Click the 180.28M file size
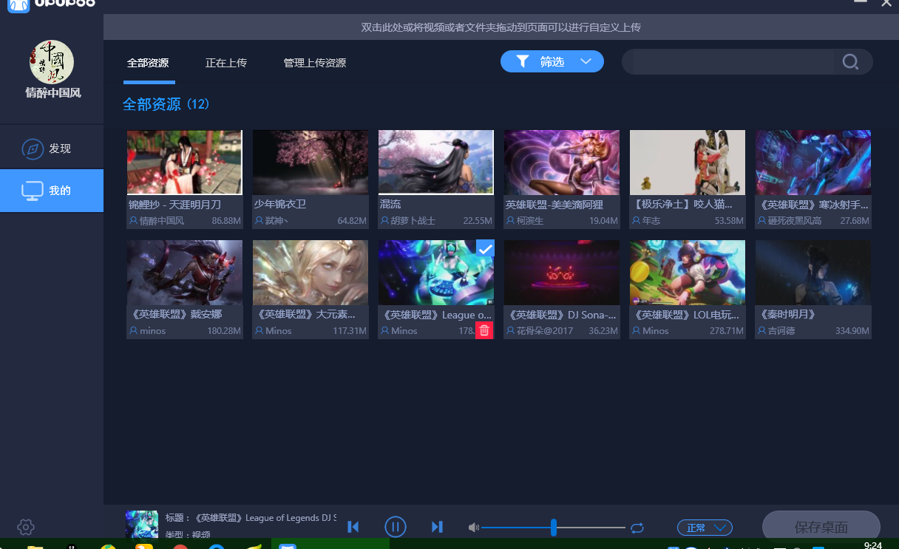899x549 pixels. coord(224,331)
